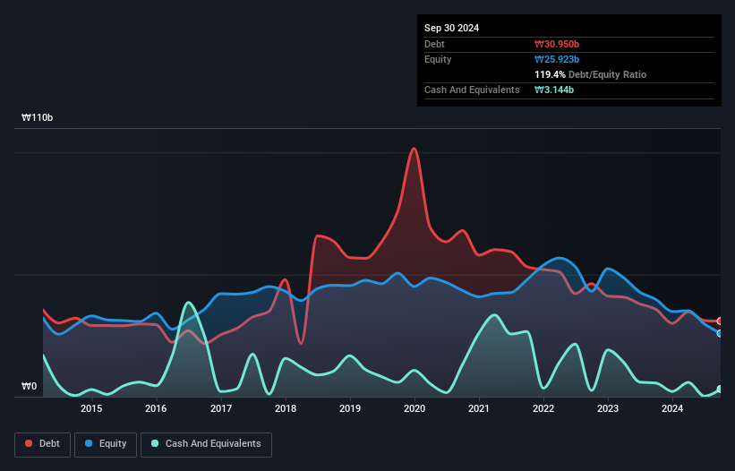The image size is (735, 471).
Task: Click the 2020 x-axis label
Action: pos(415,408)
